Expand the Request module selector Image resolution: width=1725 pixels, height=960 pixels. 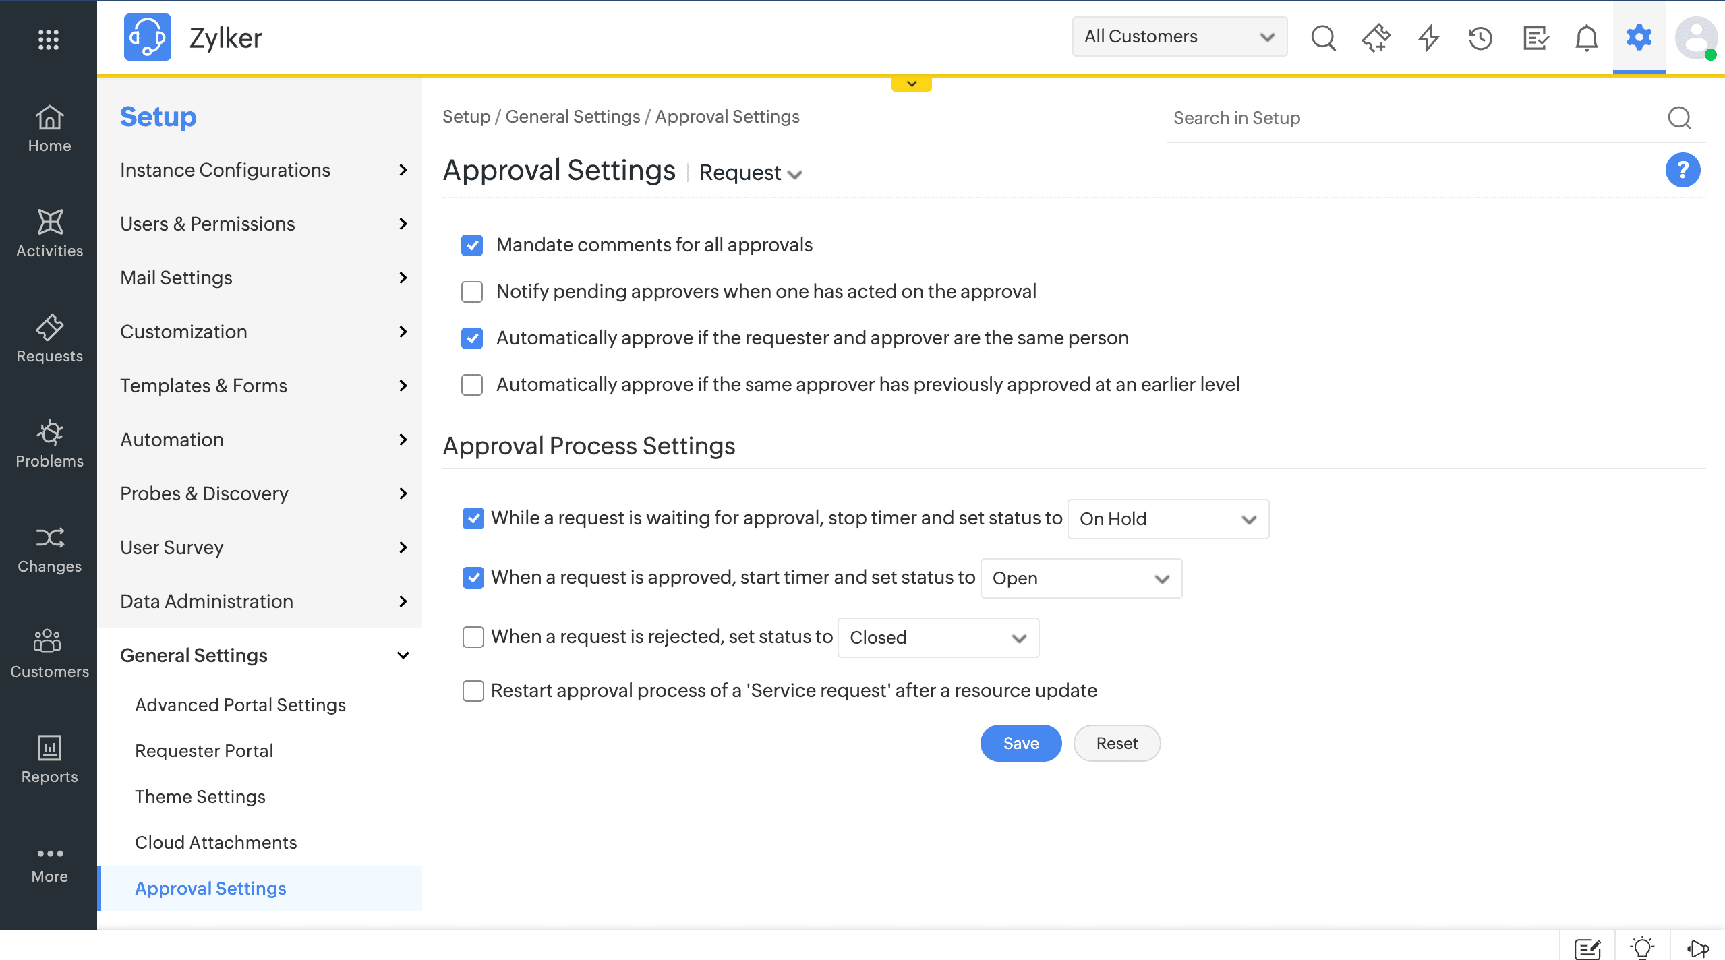(x=750, y=173)
